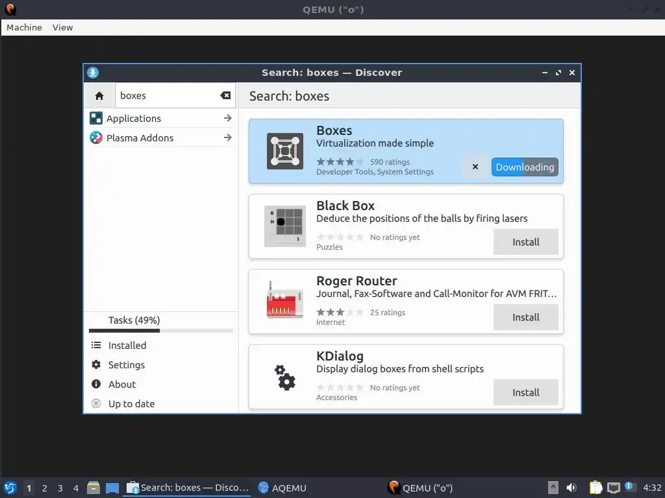The width and height of the screenshot is (665, 498).
Task: Open Discover Settings
Action: tap(161, 365)
